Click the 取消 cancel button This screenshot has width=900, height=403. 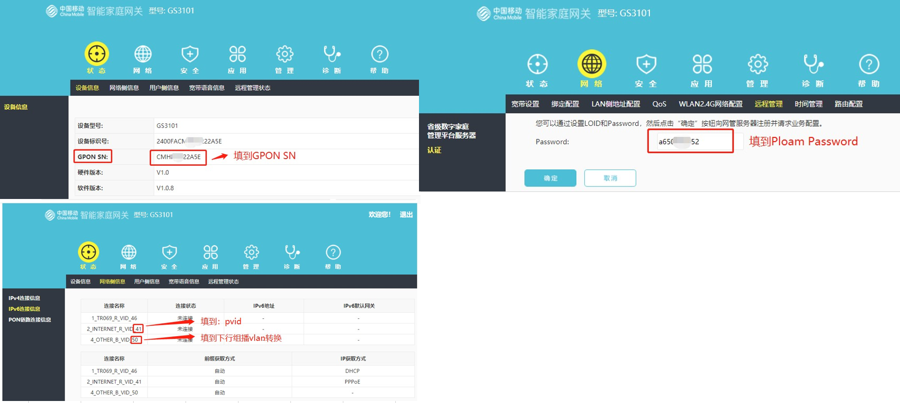(610, 178)
